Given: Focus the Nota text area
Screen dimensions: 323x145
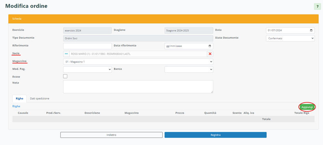Looking at the screenshot, I should 138,86.
